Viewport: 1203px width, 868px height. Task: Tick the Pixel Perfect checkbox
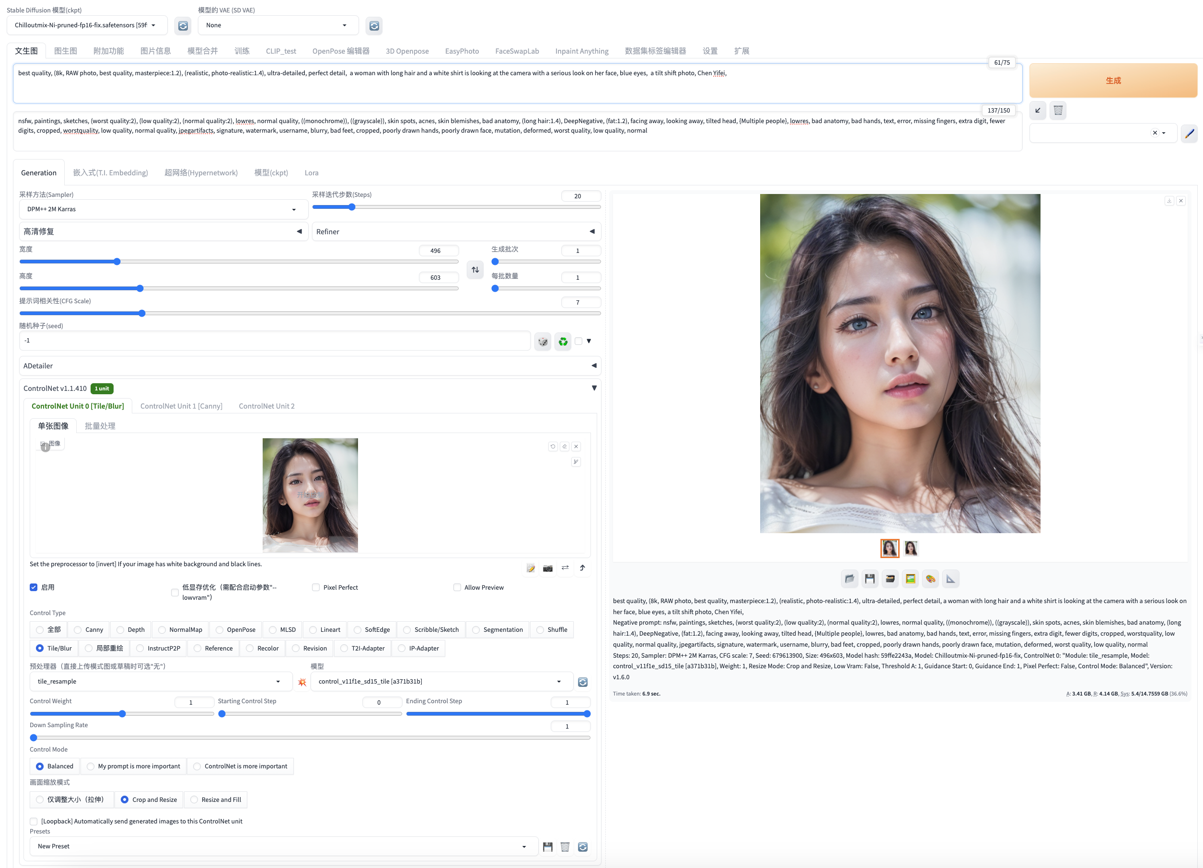315,587
